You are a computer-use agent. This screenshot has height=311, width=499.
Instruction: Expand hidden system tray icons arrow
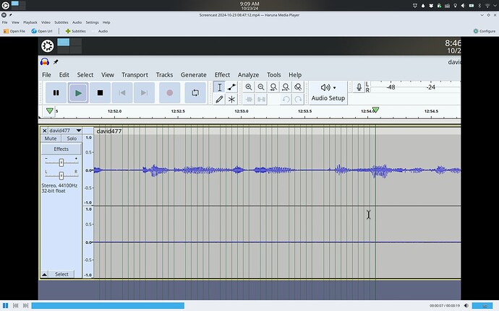click(x=495, y=5)
